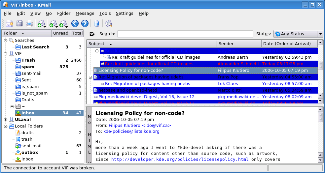Screen dimensions: 325x173
Task: Click the pencil drafts icon under Local Folders
Action: [18, 133]
